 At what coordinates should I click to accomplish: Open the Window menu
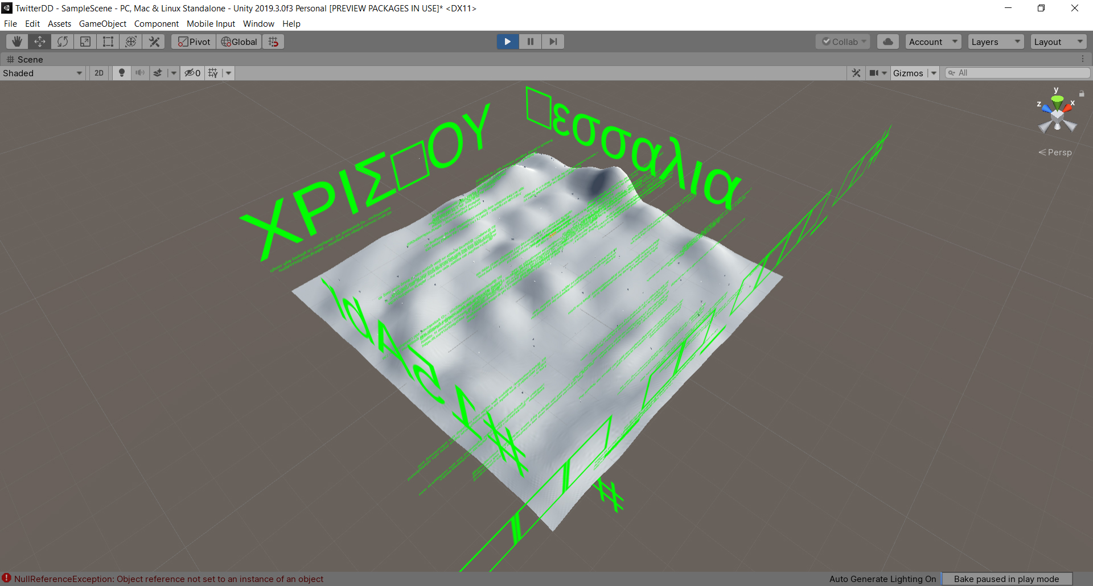pos(258,24)
